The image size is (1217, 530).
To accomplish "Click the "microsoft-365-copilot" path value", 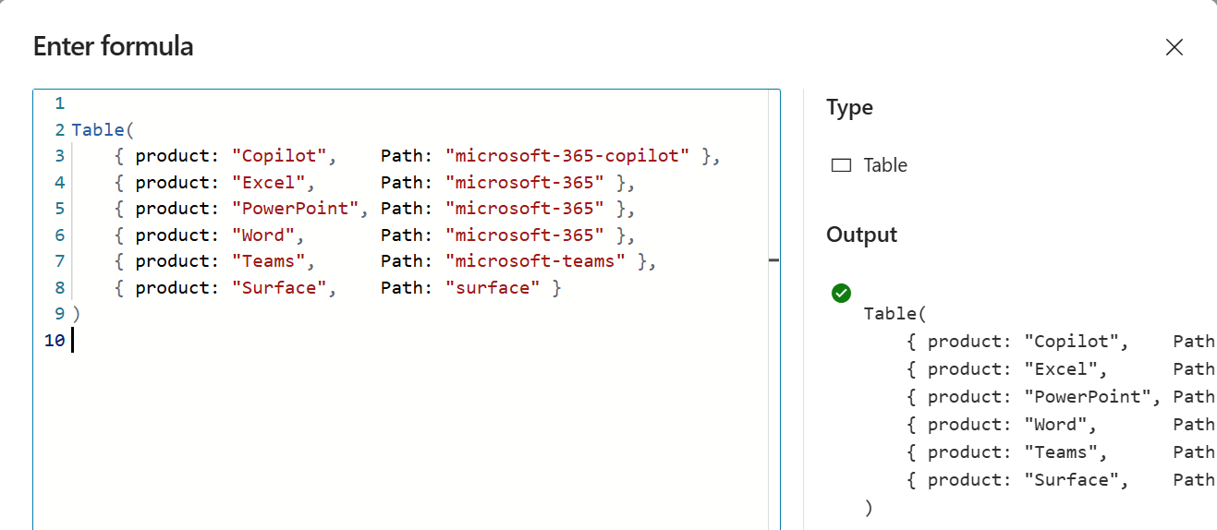I will (x=567, y=156).
